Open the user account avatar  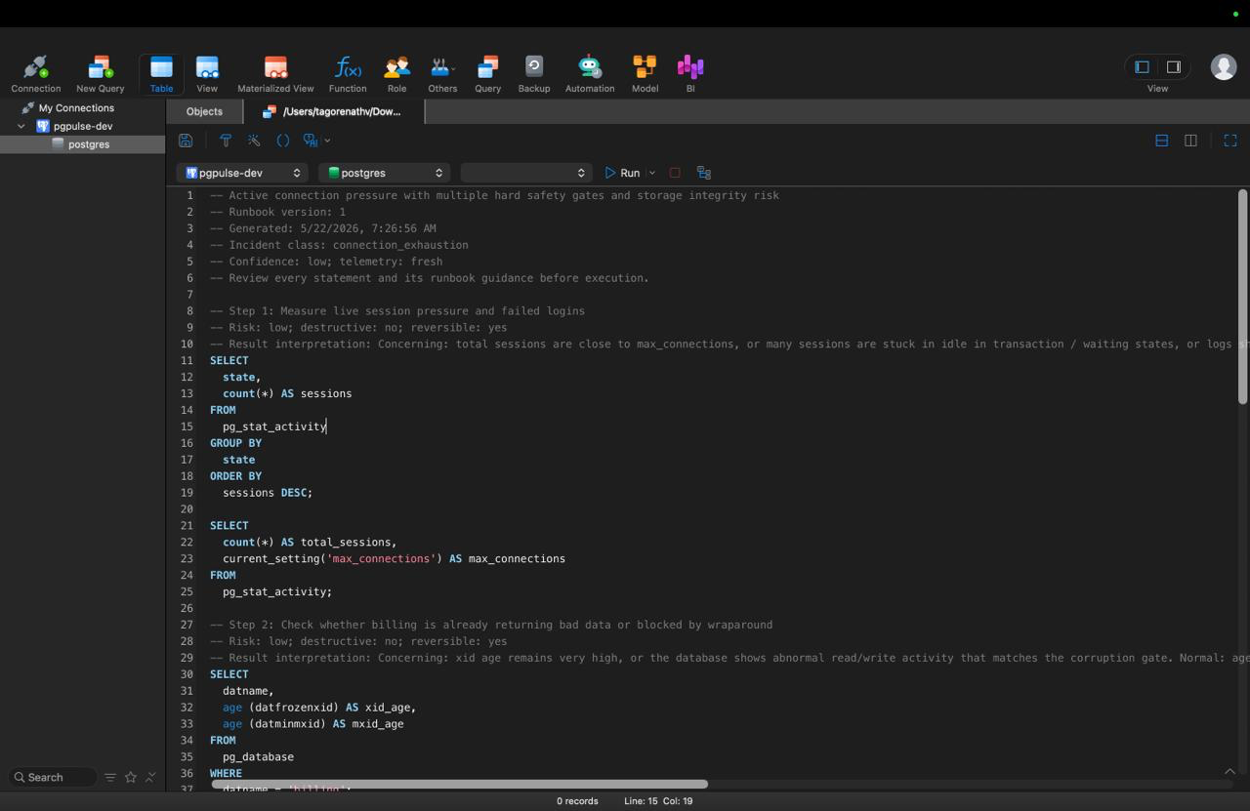pos(1224,66)
